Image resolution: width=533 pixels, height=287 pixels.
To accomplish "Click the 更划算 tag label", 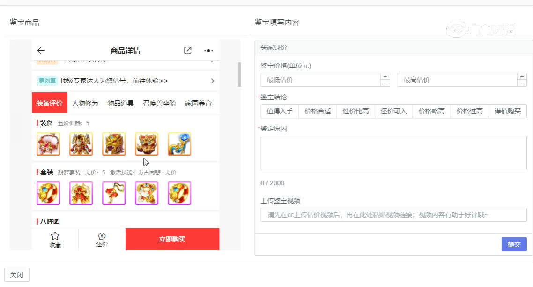I will coord(47,81).
